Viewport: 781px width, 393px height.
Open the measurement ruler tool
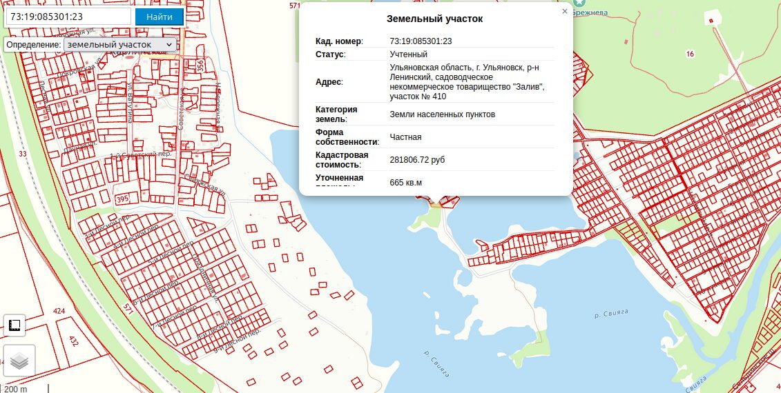coord(15,325)
